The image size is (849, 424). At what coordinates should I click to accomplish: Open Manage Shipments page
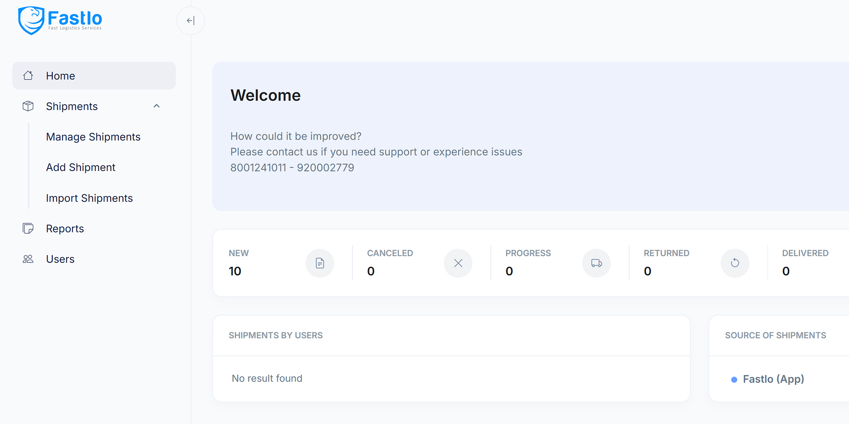click(93, 137)
